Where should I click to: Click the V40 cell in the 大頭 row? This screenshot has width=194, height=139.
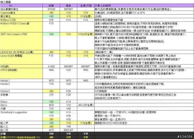tap(69, 109)
